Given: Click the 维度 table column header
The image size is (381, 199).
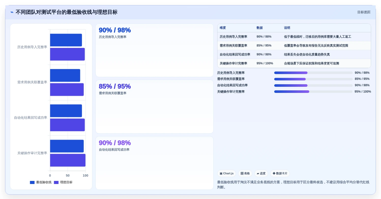Looking at the screenshot, I should pyautogui.click(x=223, y=28).
